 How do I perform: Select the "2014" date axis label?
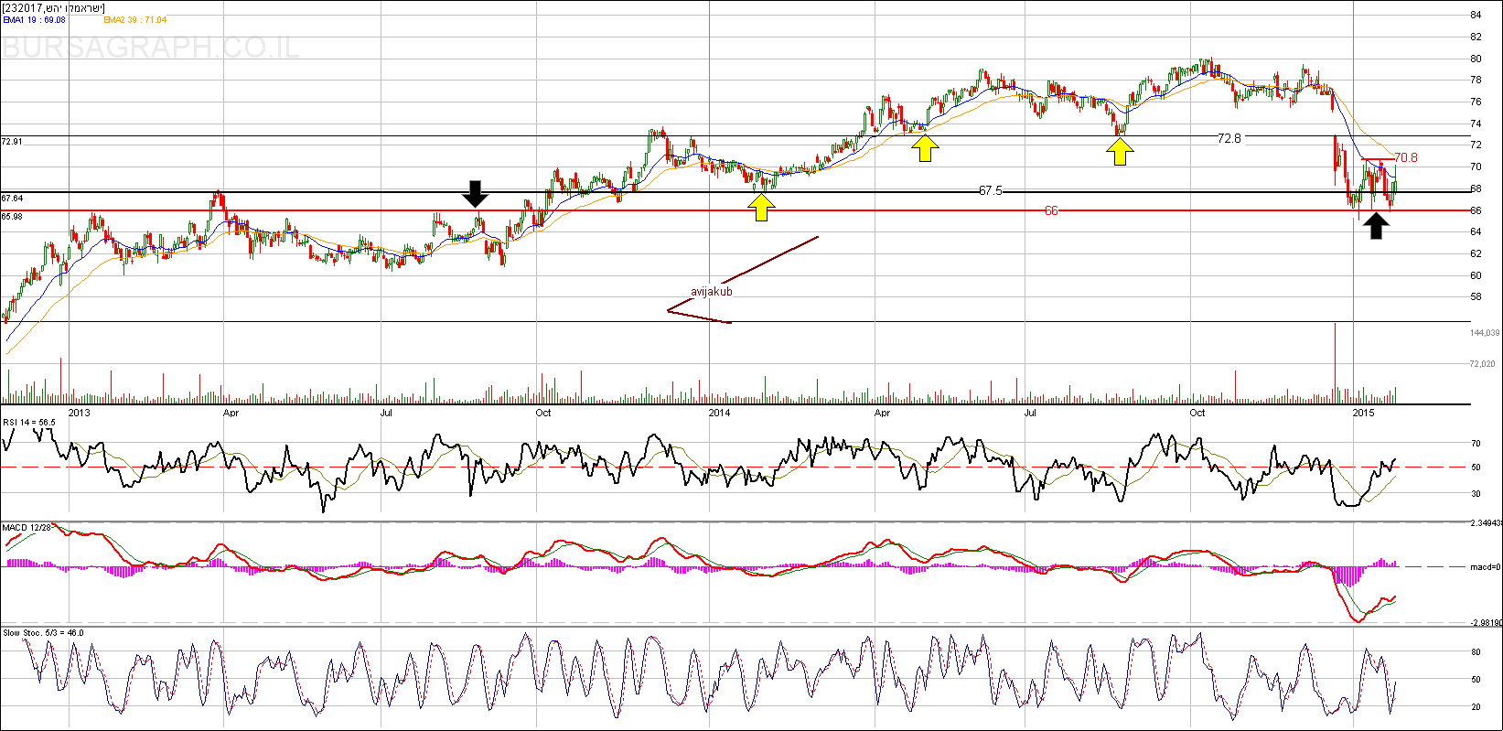click(x=720, y=413)
